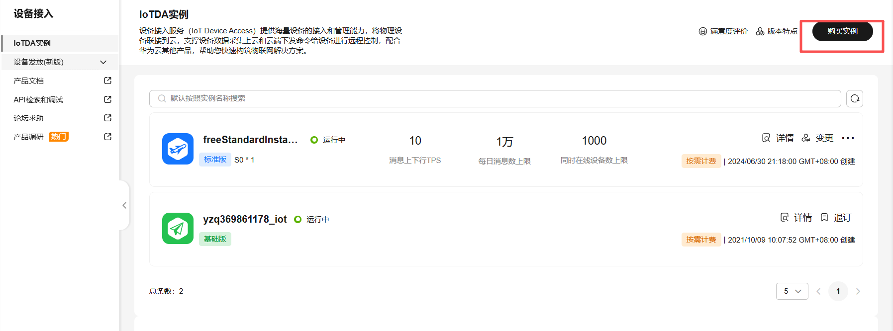Select page 1 in pagination
Image resolution: width=893 pixels, height=331 pixels.
tap(838, 291)
